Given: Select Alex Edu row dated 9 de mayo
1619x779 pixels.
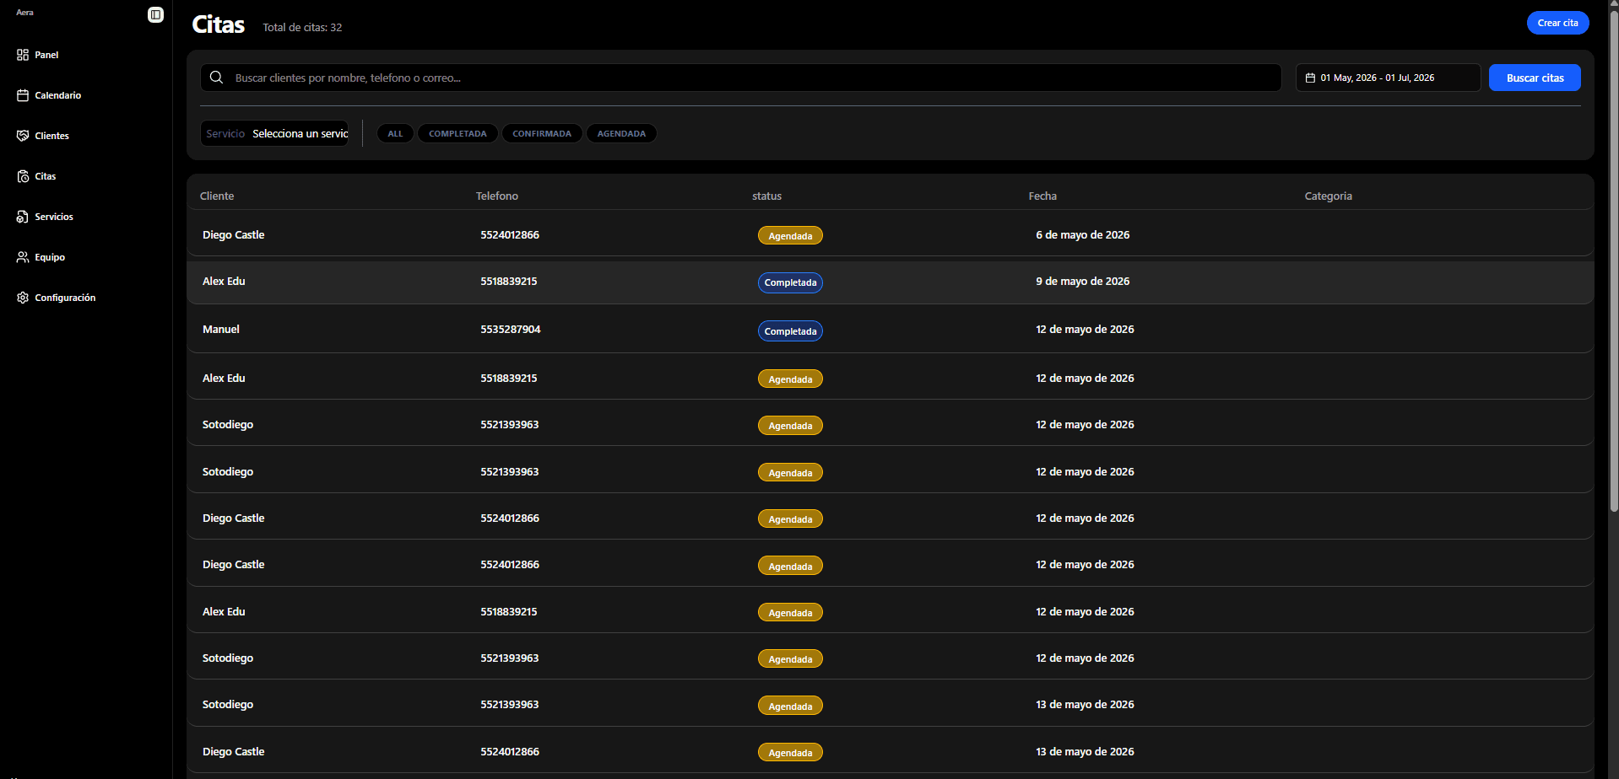Looking at the screenshot, I should pyautogui.click(x=890, y=282).
